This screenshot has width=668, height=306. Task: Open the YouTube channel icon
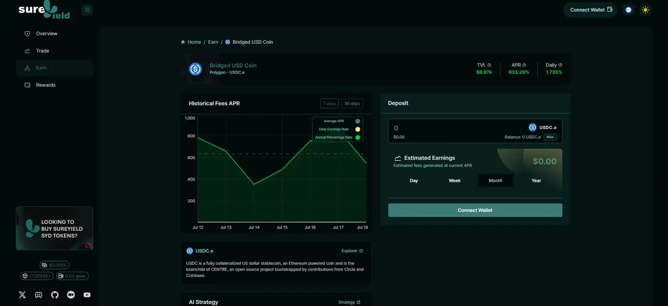[x=87, y=295]
